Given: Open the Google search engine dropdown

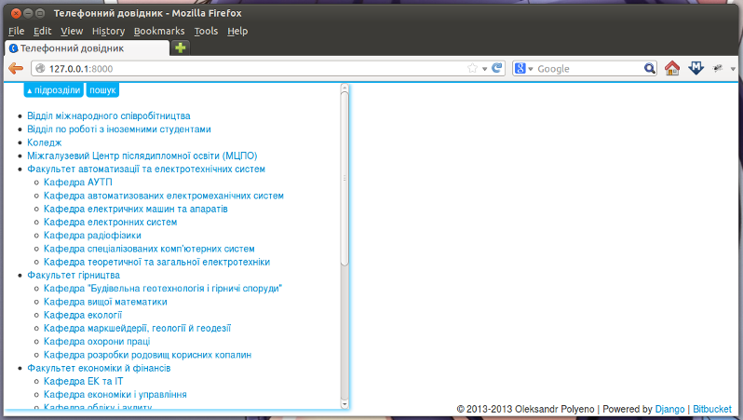Looking at the screenshot, I should (523, 69).
